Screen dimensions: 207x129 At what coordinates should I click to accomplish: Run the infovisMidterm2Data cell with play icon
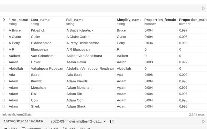203,122
